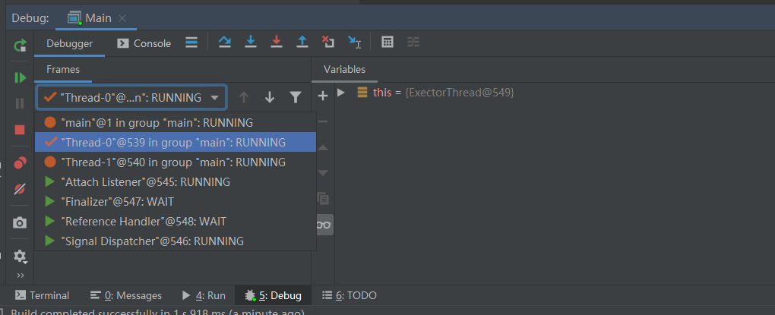
Task: Choose the "Reference Handler"@548 thread
Action: 176,222
